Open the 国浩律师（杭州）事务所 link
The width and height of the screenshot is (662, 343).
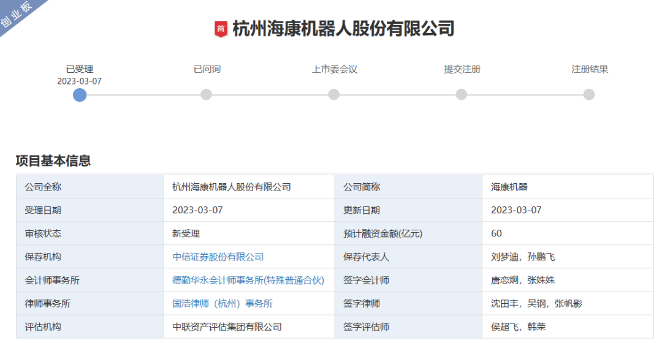[223, 303]
